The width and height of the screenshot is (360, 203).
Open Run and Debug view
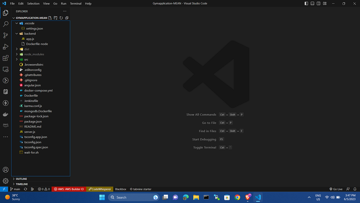(6, 47)
